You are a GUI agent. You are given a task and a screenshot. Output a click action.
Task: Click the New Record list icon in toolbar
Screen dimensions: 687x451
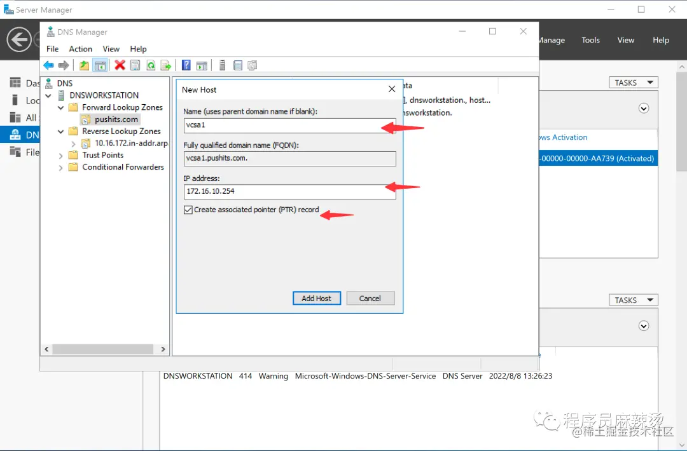pos(237,65)
